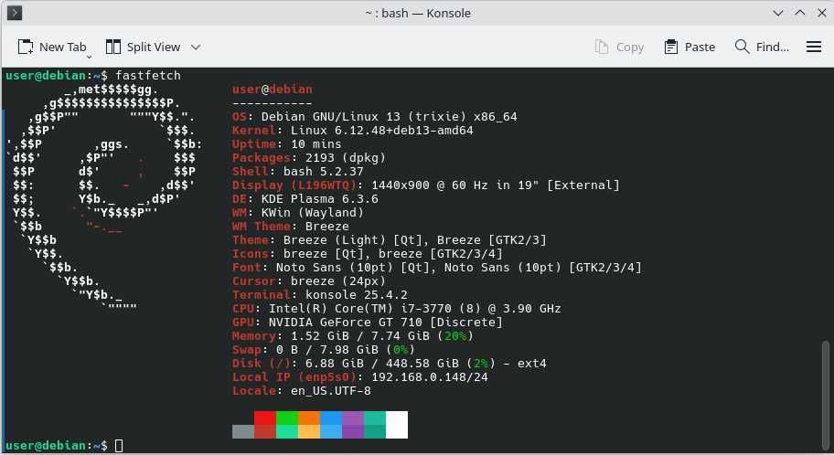Viewport: 834px width, 455px height.
Task: Maximize the Konsole window
Action: pyautogui.click(x=800, y=13)
